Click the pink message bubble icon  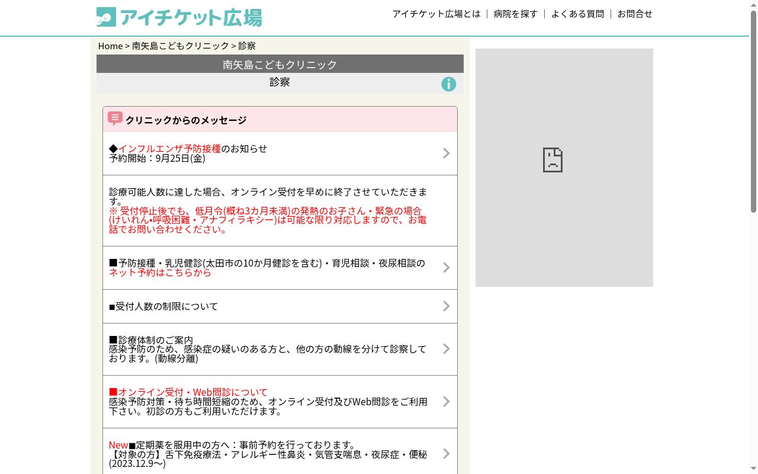pyautogui.click(x=115, y=119)
